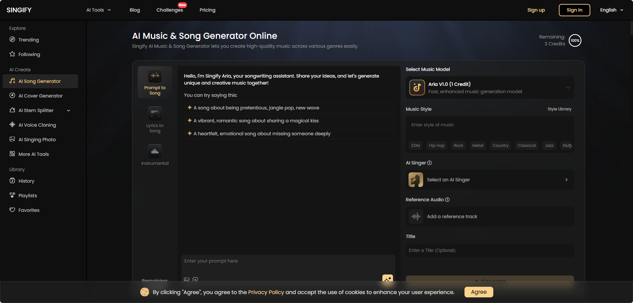Click the reference track waveform icon

pos(416,216)
